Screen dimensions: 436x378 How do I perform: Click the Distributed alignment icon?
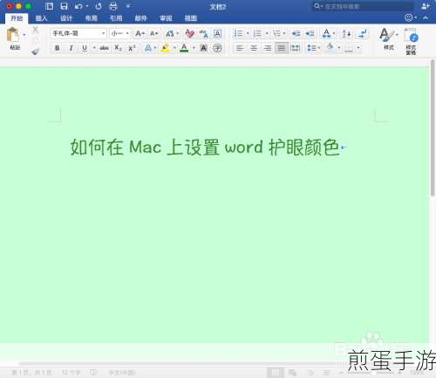pos(296,48)
